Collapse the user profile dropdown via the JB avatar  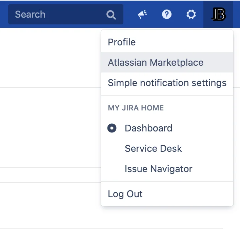[x=218, y=14]
